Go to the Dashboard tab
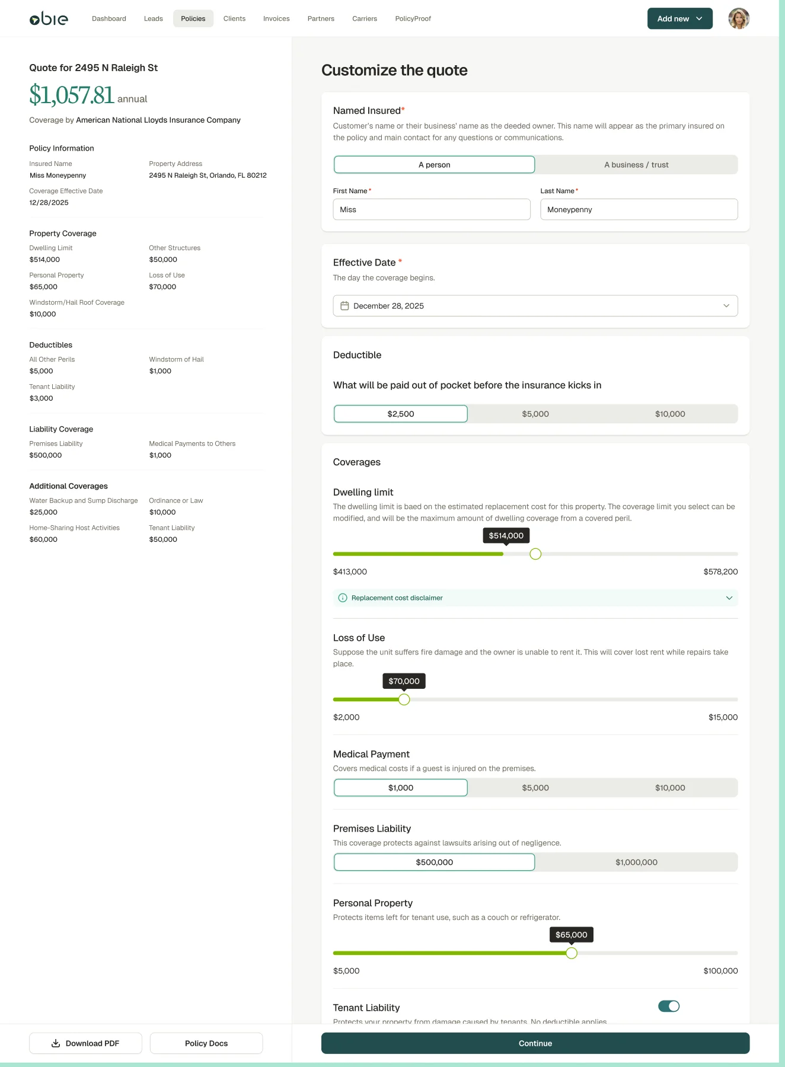 click(x=109, y=18)
